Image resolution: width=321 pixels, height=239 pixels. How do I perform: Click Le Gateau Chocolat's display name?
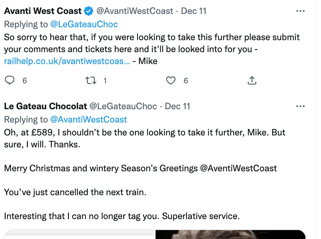coord(45,106)
